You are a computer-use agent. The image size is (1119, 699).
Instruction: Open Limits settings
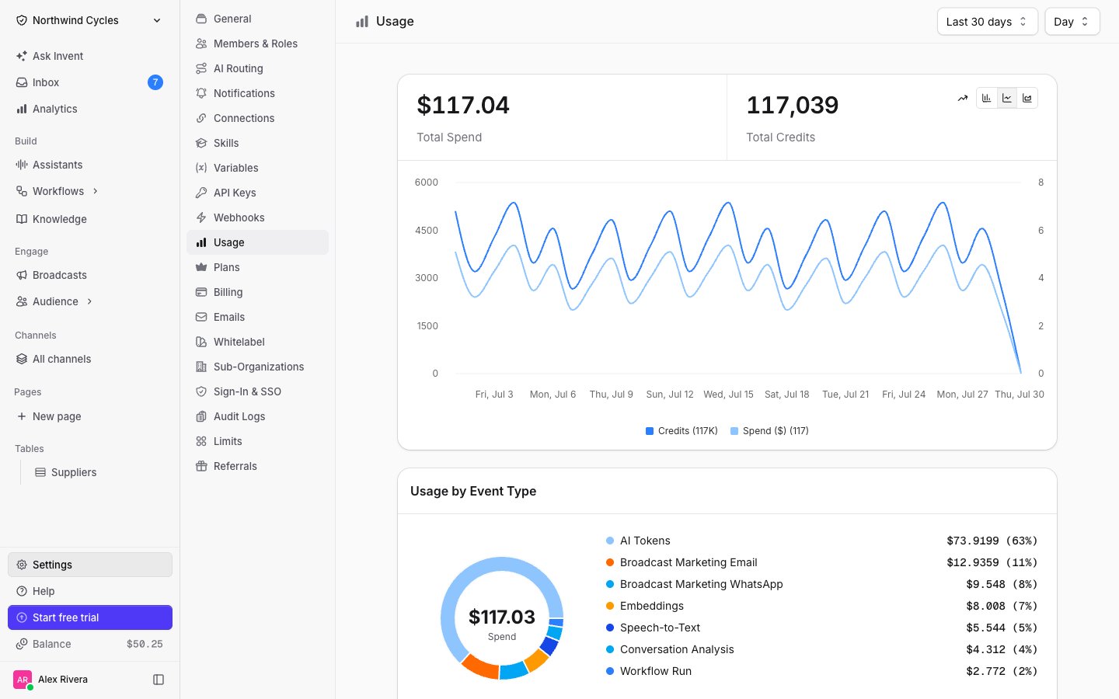pyautogui.click(x=257, y=441)
